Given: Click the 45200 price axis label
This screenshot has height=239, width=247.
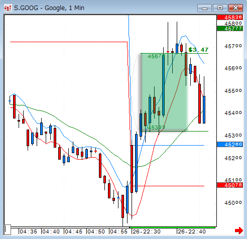Looking at the screenshot, I should click(x=233, y=158).
